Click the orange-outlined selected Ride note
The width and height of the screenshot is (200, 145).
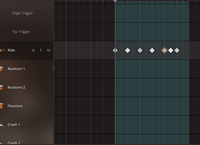[x=164, y=50]
